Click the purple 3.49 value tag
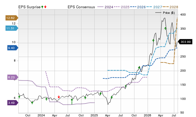The image size is (196, 117). [x=13, y=103]
